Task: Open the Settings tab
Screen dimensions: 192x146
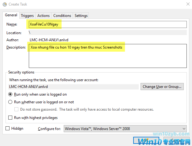Action: pos(81,16)
